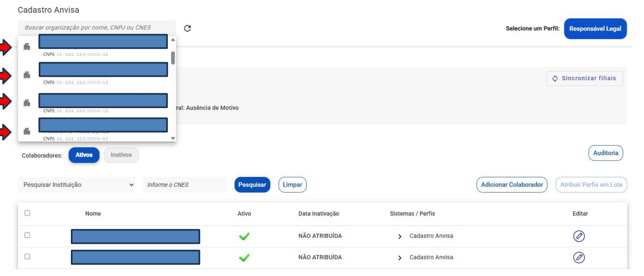Expand Cadastro Anvisa chevron in first collaborator row
The width and height of the screenshot is (644, 276).
tap(400, 236)
